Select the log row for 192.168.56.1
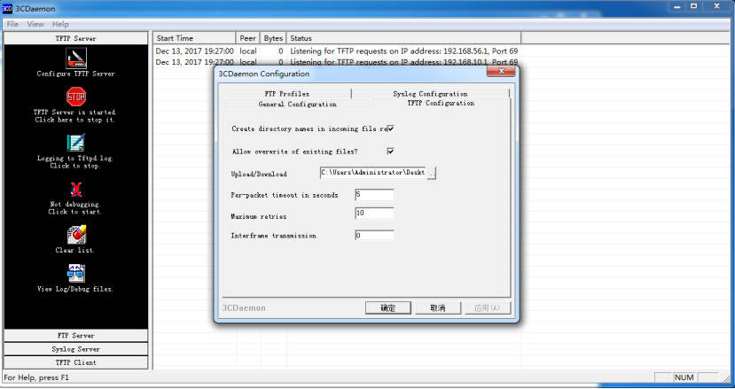The image size is (735, 389). [337, 51]
